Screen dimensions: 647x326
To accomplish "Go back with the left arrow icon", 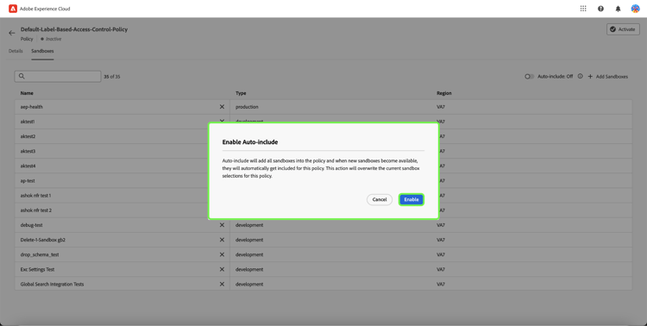I will tap(11, 33).
